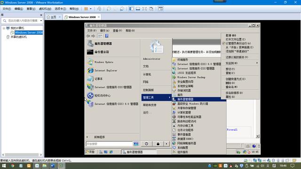
Task: Open VMware 选项卡(T) menu
Action: pos(60,9)
